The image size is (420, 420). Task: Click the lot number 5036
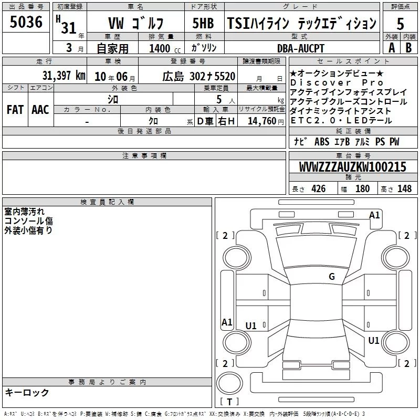click(26, 22)
